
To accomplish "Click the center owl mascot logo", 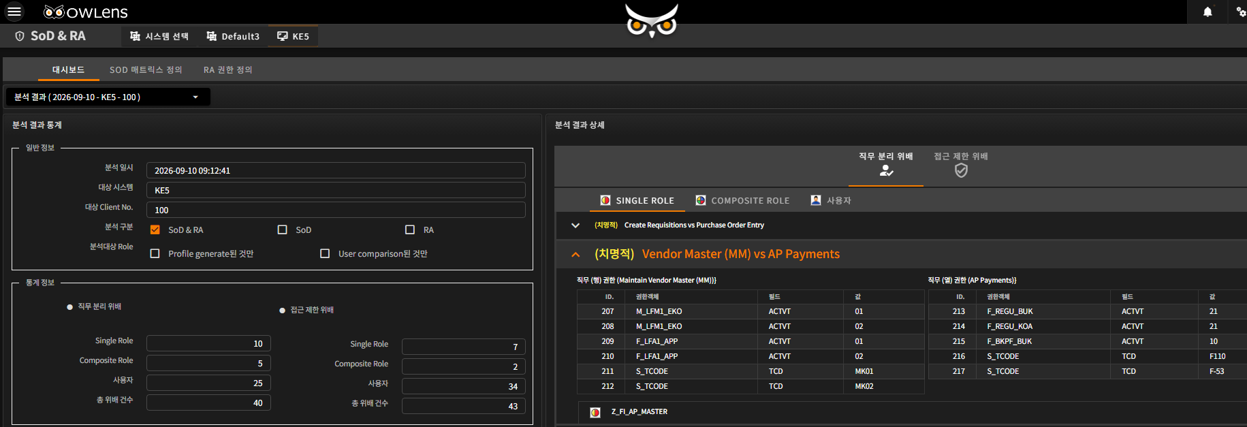I will point(652,20).
